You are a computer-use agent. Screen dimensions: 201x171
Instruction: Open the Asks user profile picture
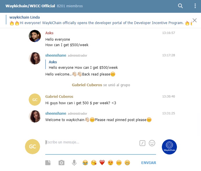pyautogui.click(x=35, y=36)
